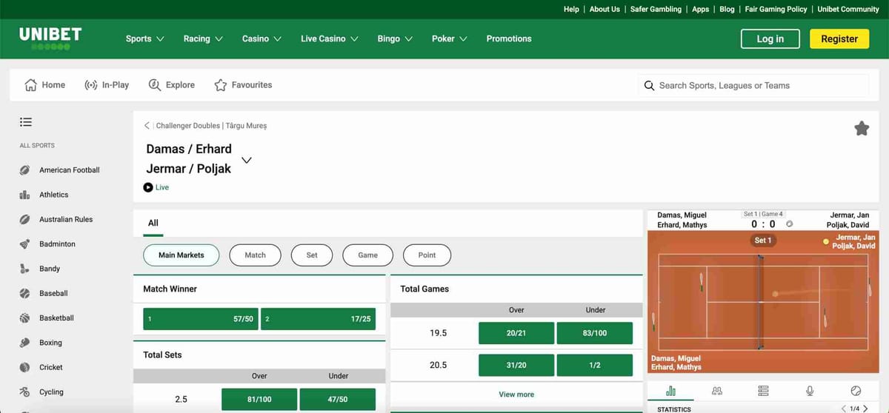Select Over 2.5 sets at 81/100

(259, 400)
